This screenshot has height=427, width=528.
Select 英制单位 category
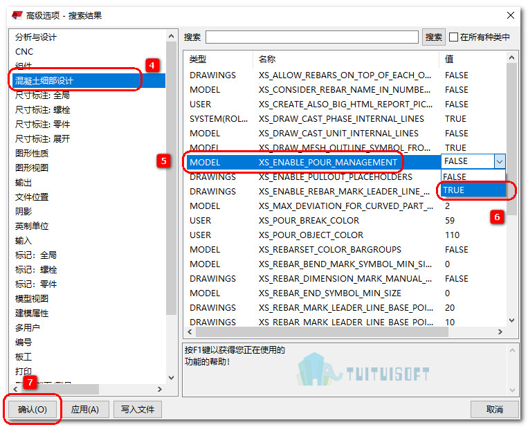(x=32, y=226)
